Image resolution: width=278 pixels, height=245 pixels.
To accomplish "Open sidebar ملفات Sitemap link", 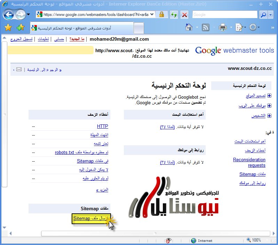I will (253, 174).
